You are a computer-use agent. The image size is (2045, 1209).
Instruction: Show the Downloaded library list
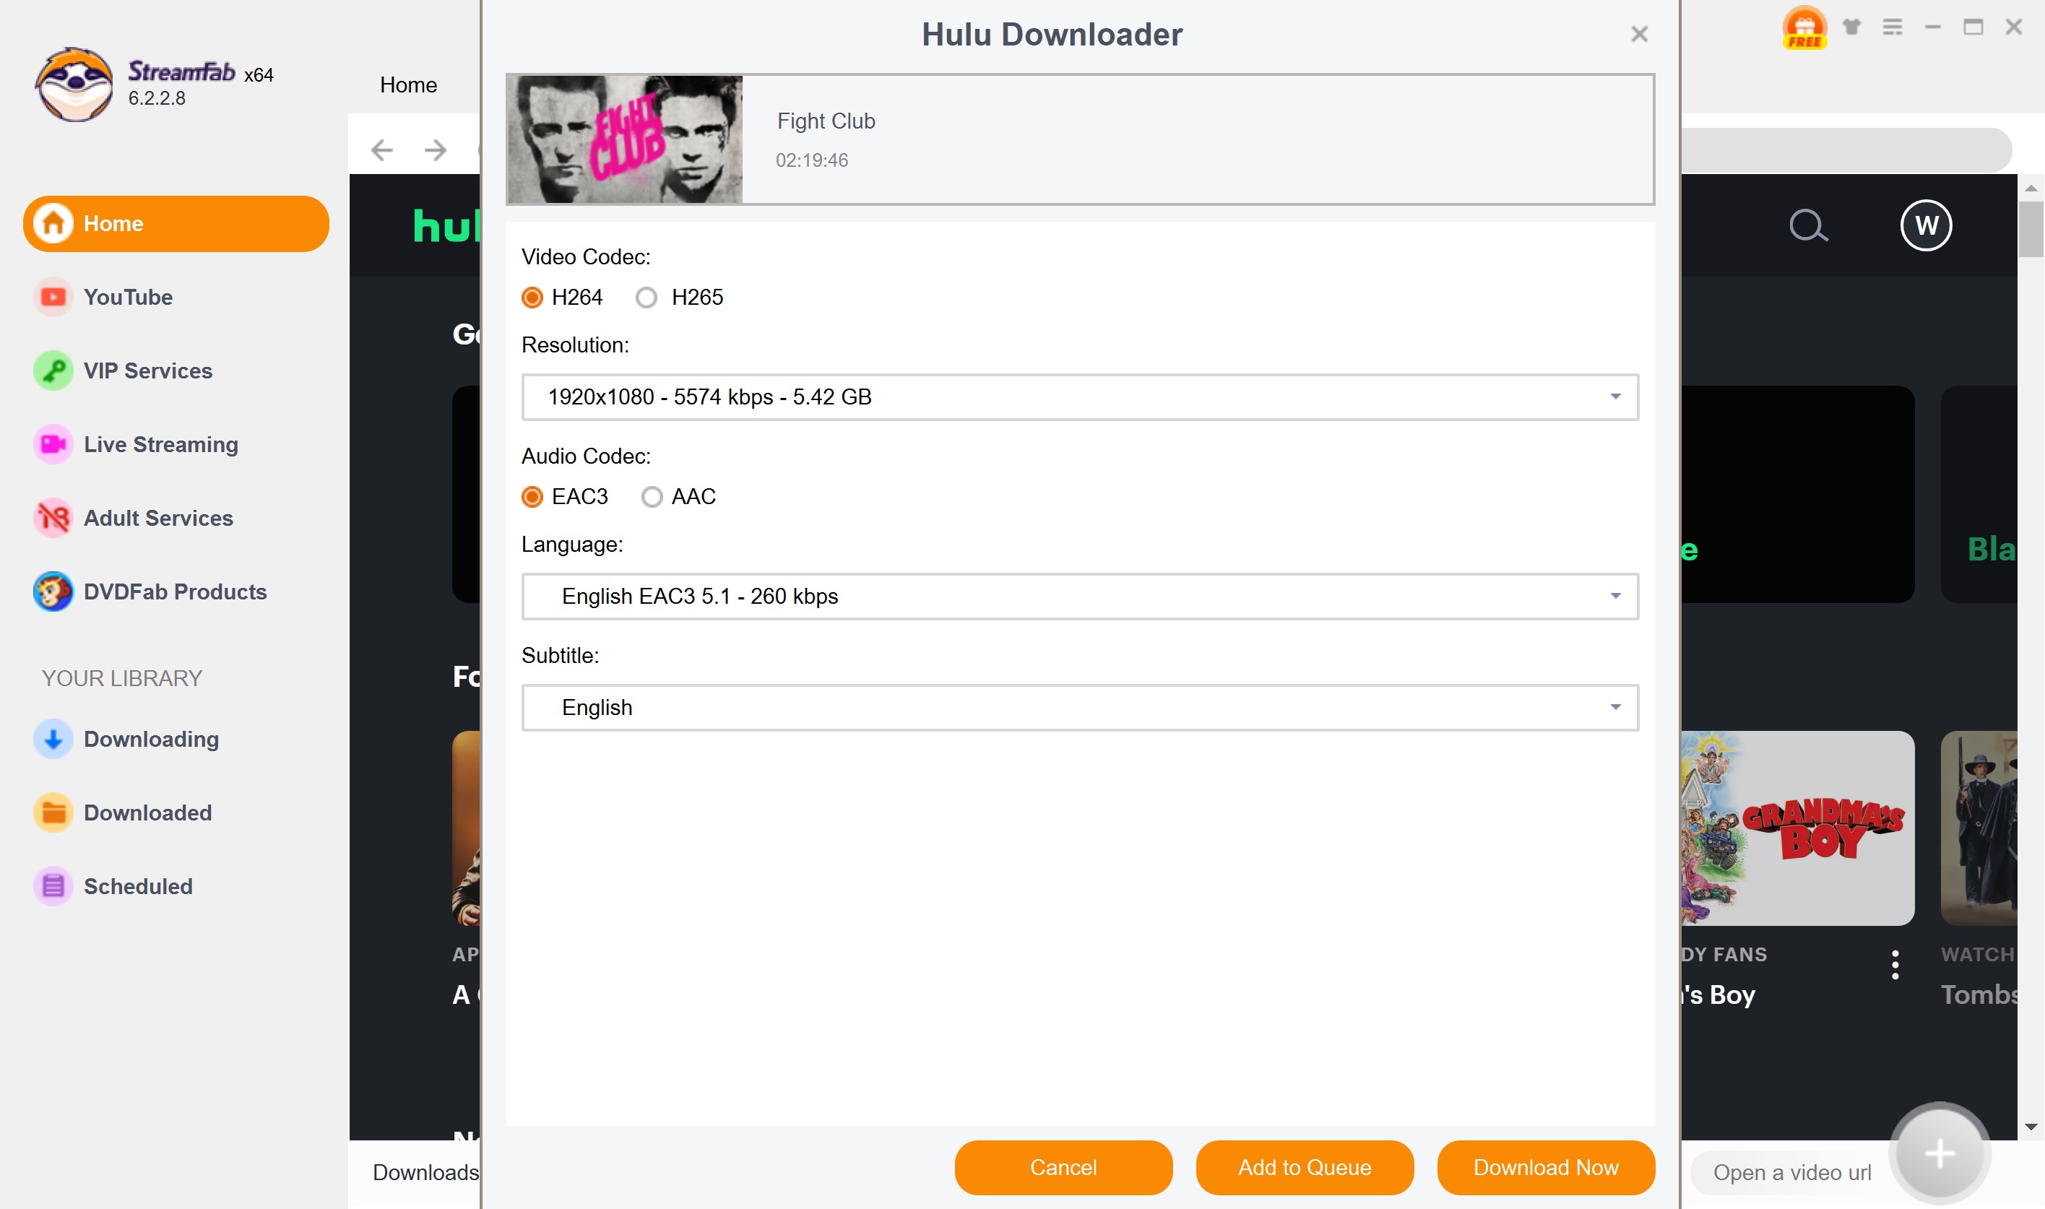pos(147,812)
